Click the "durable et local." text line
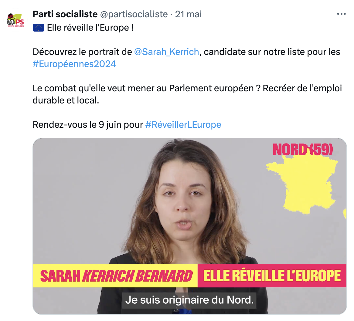 coord(66,100)
